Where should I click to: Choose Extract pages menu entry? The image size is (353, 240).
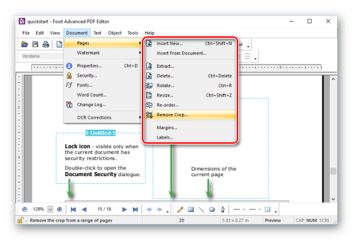tap(190, 66)
